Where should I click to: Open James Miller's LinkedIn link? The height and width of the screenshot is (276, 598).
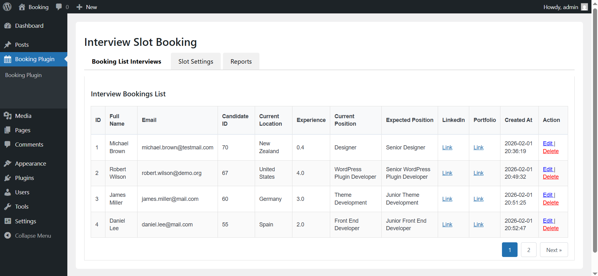click(x=447, y=199)
